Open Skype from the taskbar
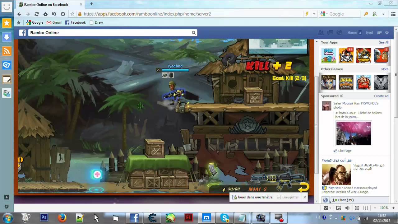The image size is (398, 224). pyautogui.click(x=225, y=217)
